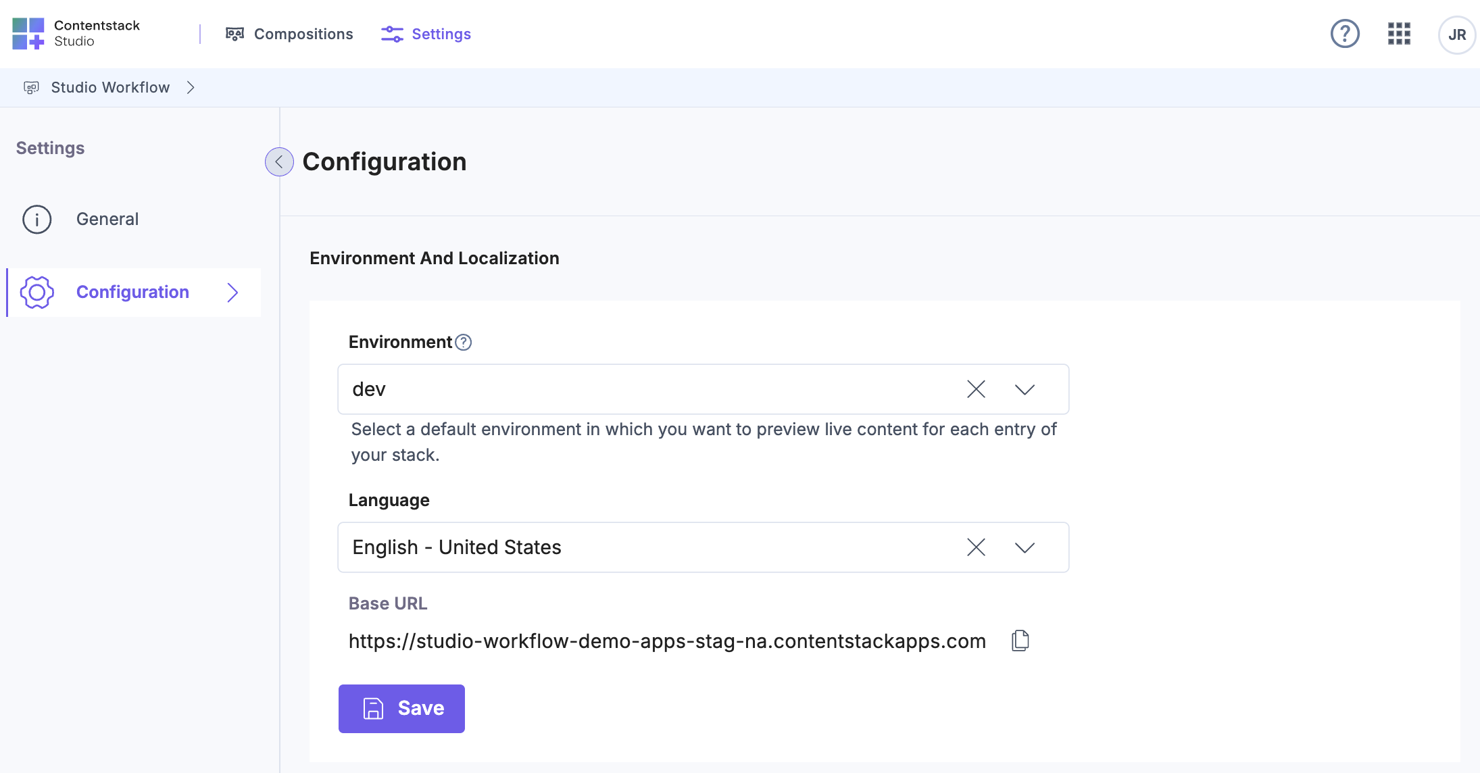
Task: Click the Configuration gear icon in sidebar
Action: (x=37, y=292)
